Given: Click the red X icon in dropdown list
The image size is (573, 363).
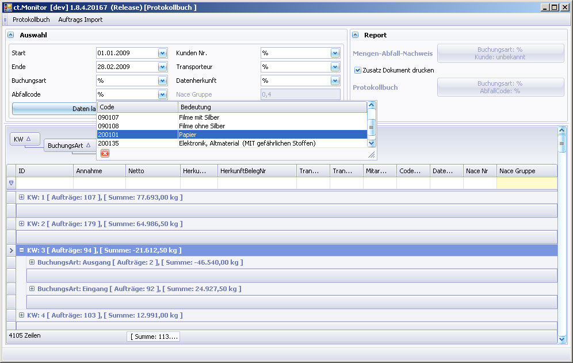Looking at the screenshot, I should [x=105, y=153].
